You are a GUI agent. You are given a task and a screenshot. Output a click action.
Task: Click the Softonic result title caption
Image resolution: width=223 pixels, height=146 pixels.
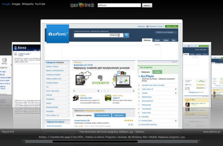(x=112, y=132)
